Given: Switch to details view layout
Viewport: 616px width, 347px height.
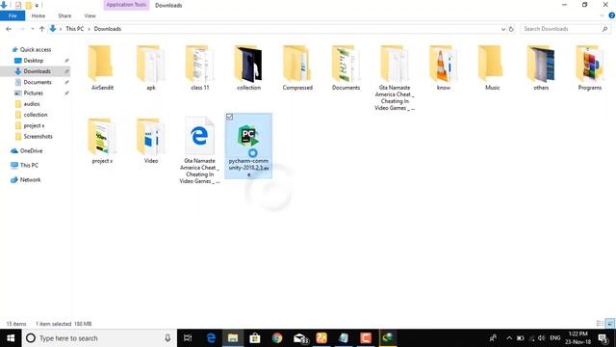Looking at the screenshot, I should tap(600, 324).
